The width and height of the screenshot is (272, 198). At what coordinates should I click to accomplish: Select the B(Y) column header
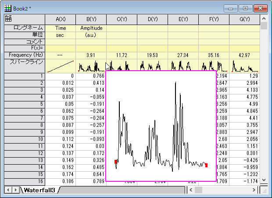[91, 19]
